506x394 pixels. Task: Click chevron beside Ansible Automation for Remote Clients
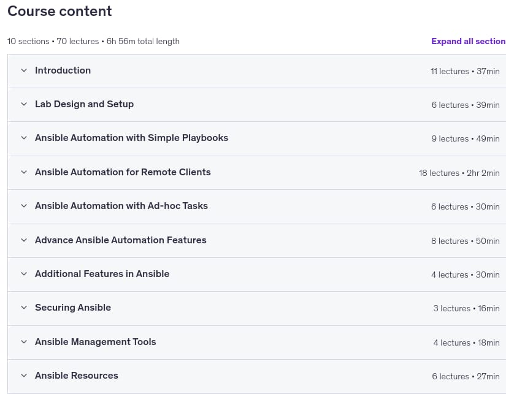coord(24,172)
